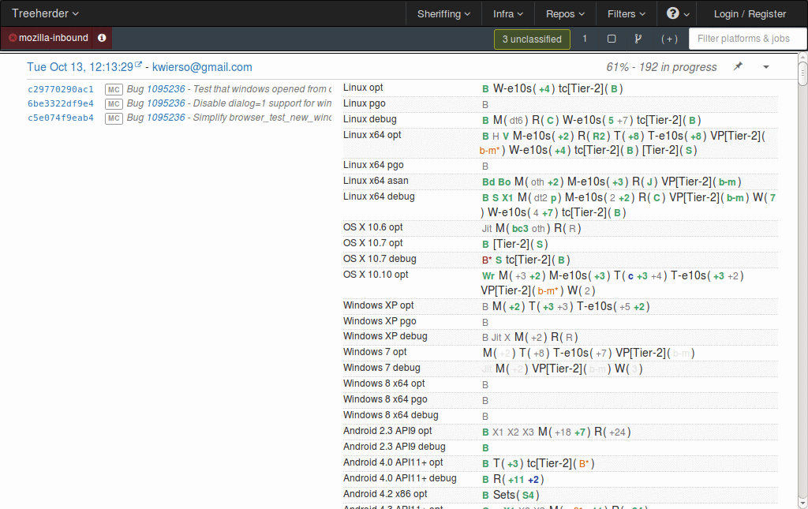
Task: Open the Infra dropdown menu
Action: [507, 14]
